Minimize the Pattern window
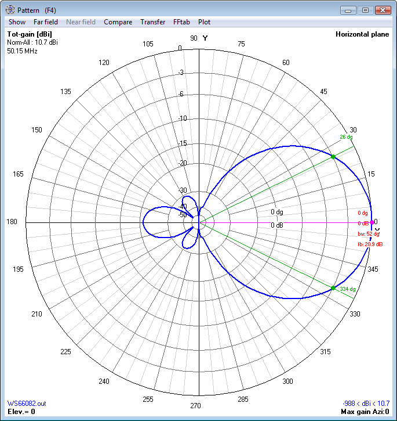The image size is (397, 421). [x=348, y=10]
